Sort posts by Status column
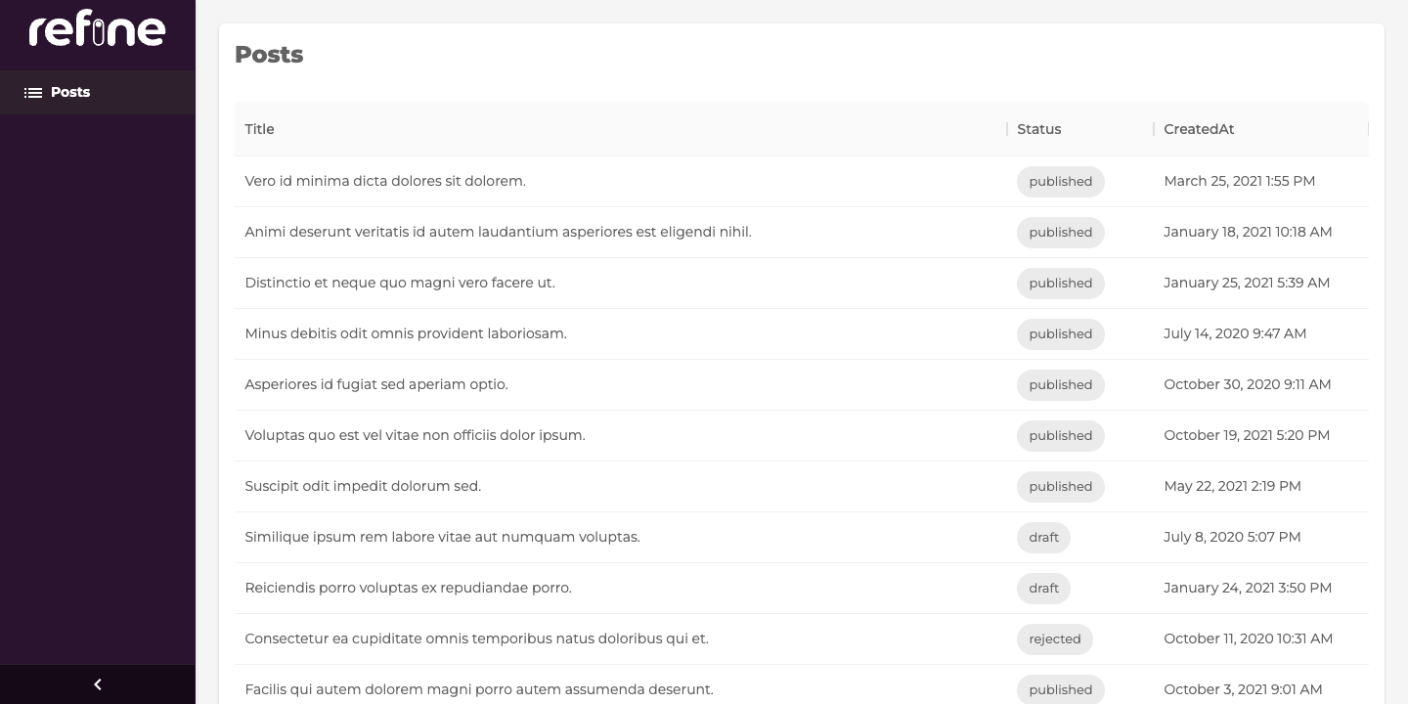1408x704 pixels. click(1039, 129)
